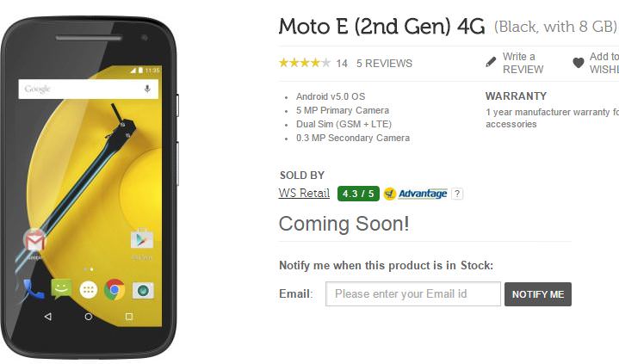This screenshot has height=364, width=619.
Task: Click the 14 ratings count
Action: click(x=342, y=63)
